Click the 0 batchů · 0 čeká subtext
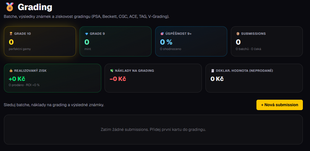This screenshot has width=310, height=151. [249, 49]
